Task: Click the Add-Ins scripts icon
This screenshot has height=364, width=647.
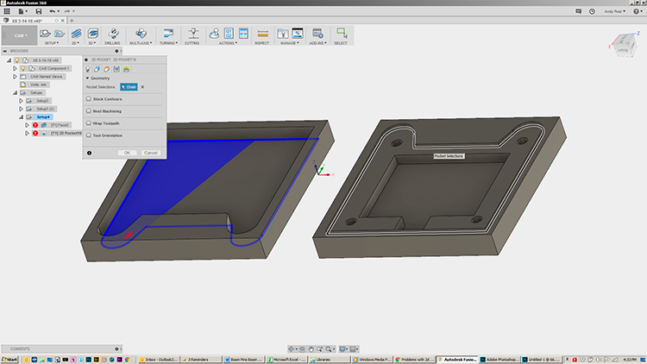Action: 317,34
